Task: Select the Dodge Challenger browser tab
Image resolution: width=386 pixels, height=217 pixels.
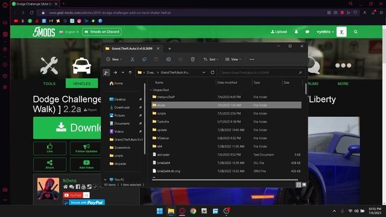Action: pos(34,4)
